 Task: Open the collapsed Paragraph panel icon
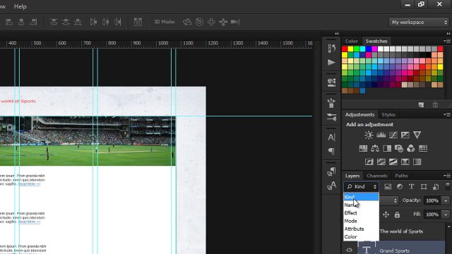pos(331,151)
